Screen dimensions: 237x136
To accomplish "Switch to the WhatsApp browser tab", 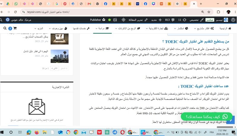I will tap(16, 4).
